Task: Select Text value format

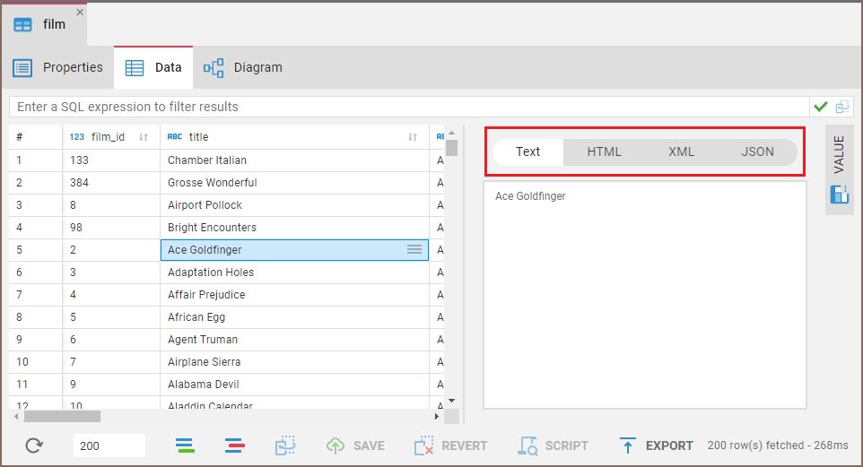Action: coord(527,151)
